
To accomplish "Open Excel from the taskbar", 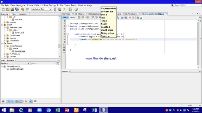I will [58, 110].
